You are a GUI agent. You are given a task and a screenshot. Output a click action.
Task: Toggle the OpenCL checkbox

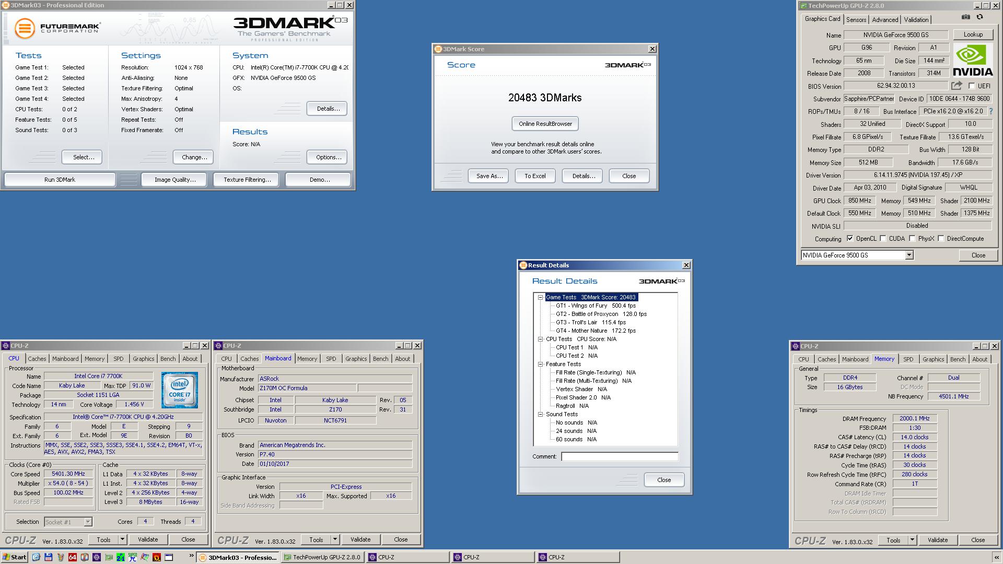point(850,239)
